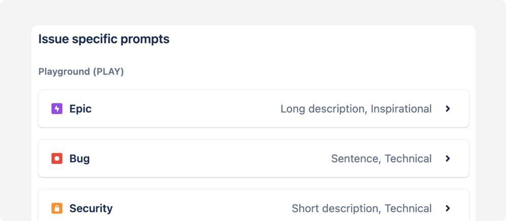
Task: Select the Bug issue type label
Action: 80,159
